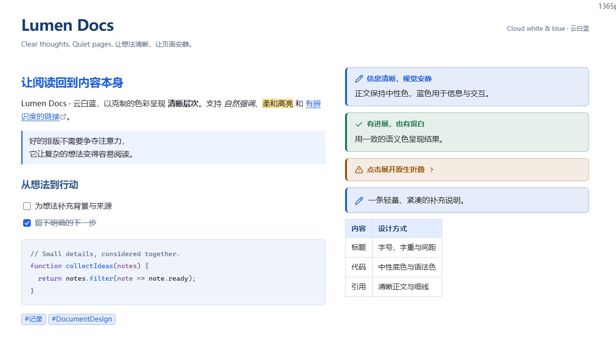Uncheck the 留下明确的下一步 checkbox

click(27, 223)
